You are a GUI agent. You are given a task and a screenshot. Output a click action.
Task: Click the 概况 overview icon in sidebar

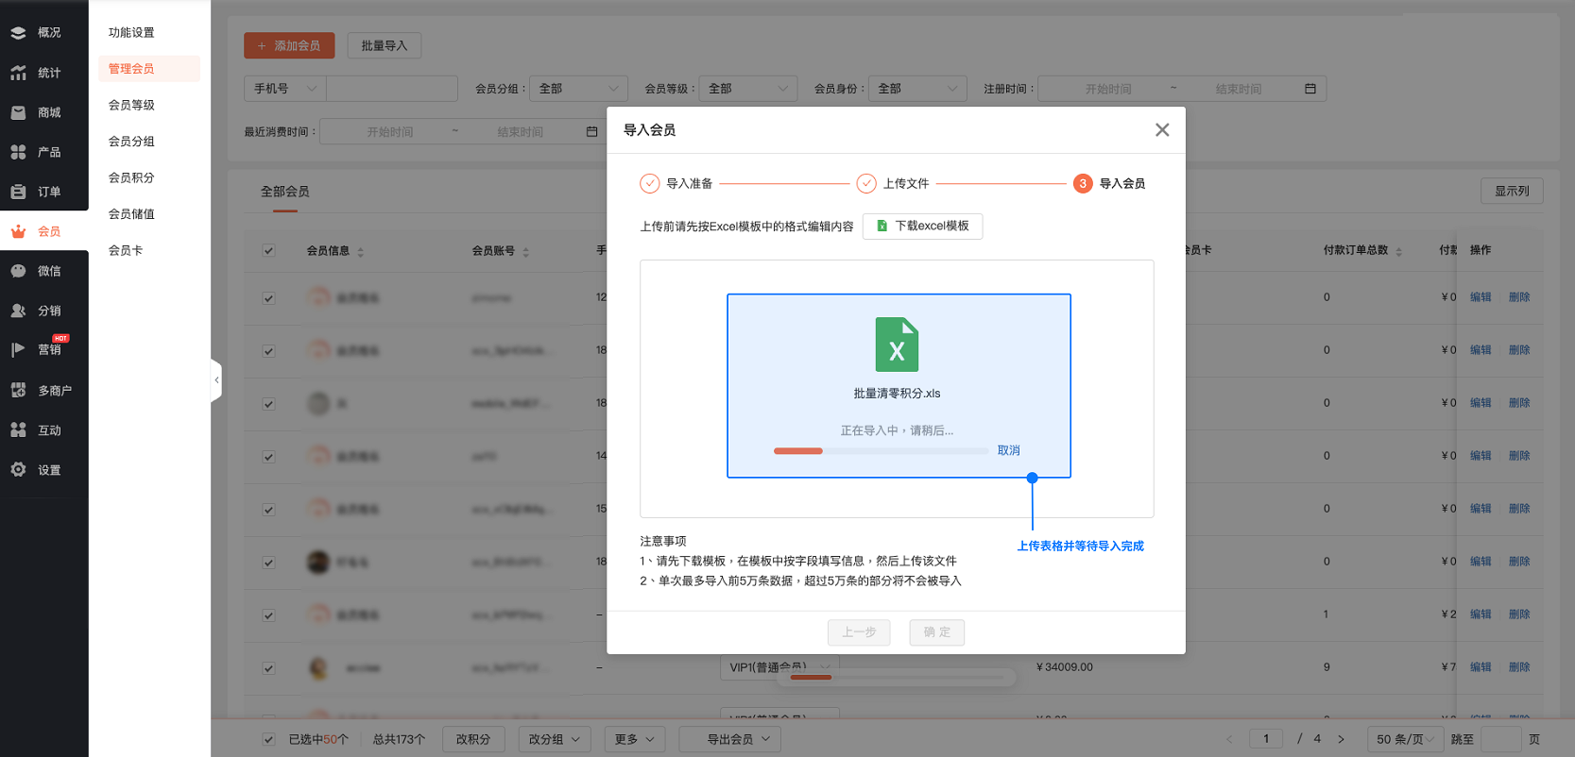click(x=18, y=32)
